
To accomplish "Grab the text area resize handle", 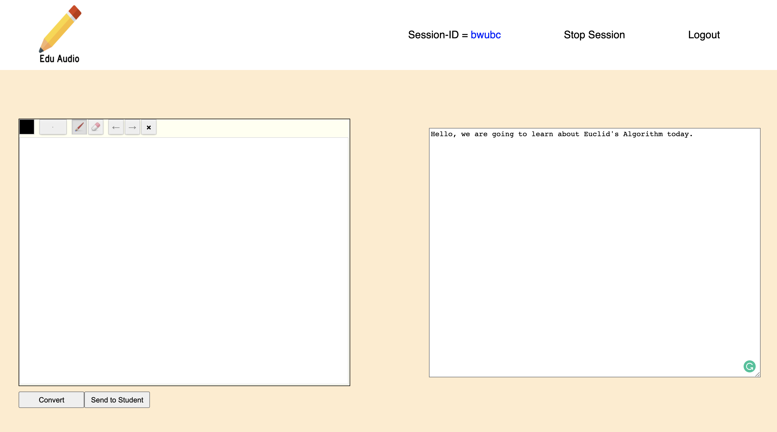I will 757,374.
